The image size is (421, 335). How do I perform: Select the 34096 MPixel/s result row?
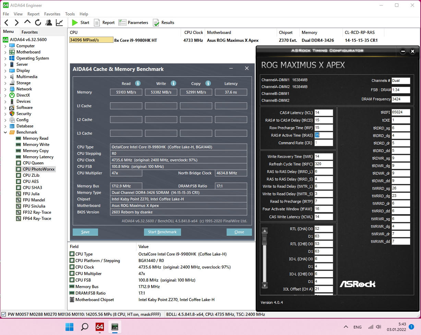(226, 40)
